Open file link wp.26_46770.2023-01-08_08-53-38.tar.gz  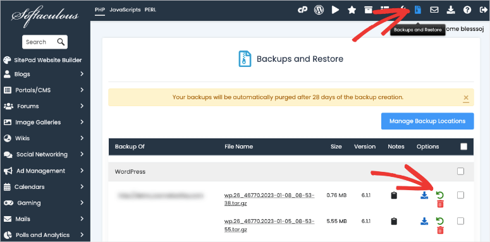[x=269, y=199]
